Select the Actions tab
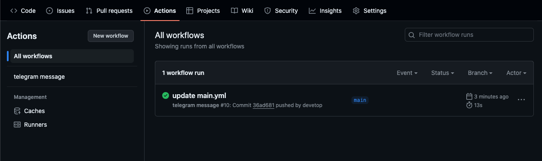 click(x=160, y=11)
